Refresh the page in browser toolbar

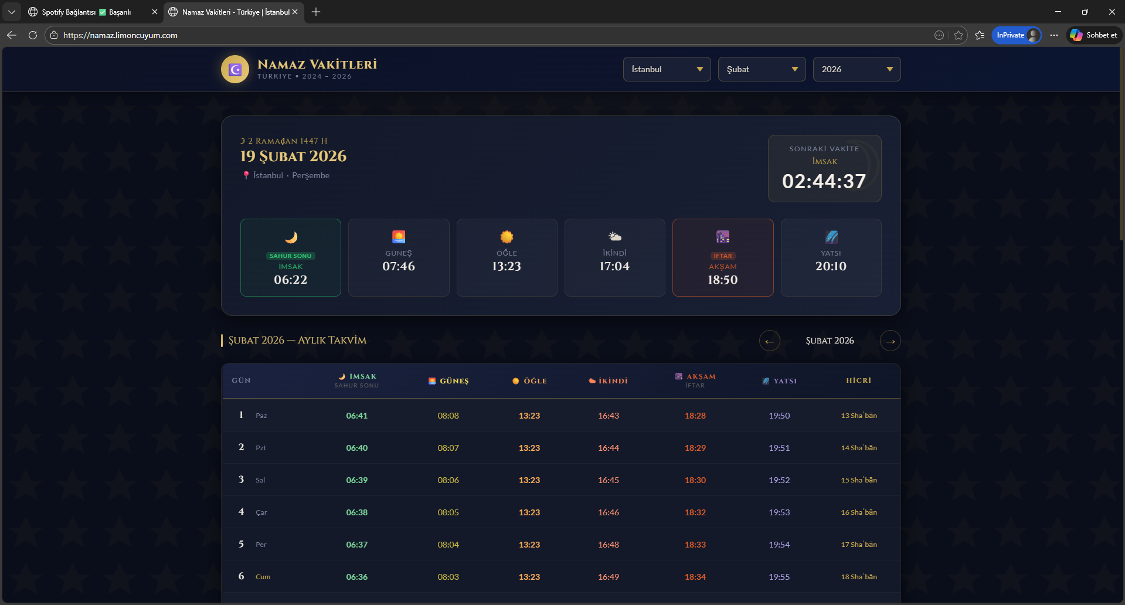point(33,35)
